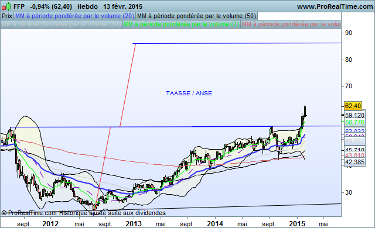Click the blue horizontal neckline near 55
The height and width of the screenshot is (228, 375).
click(x=176, y=127)
